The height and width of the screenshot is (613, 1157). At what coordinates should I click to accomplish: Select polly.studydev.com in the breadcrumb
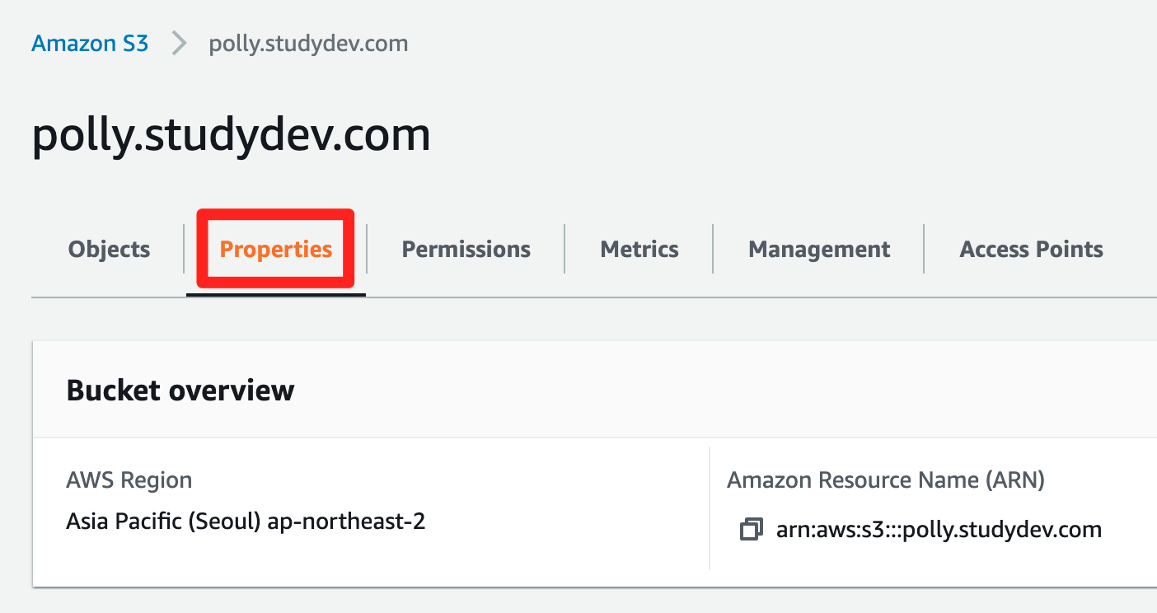308,43
